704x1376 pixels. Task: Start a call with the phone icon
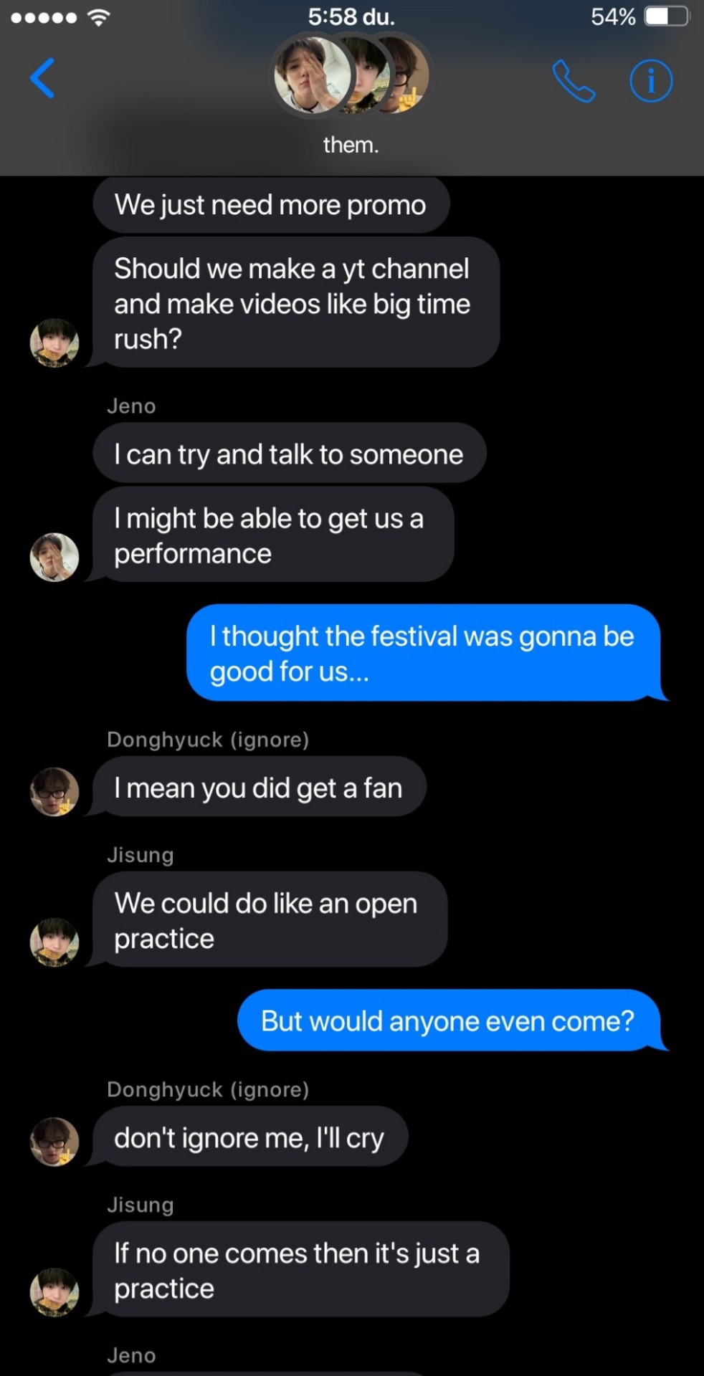(573, 81)
